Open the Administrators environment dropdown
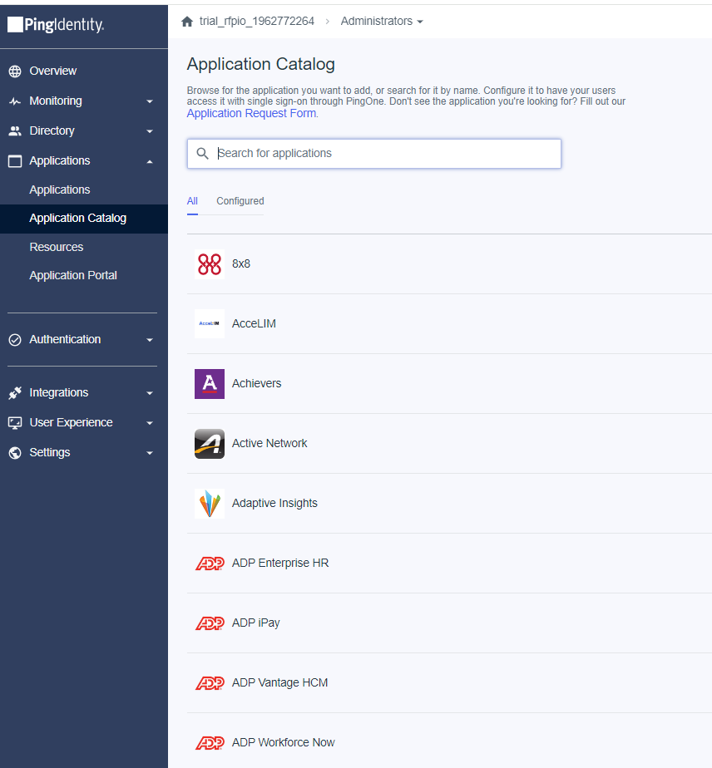The width and height of the screenshot is (712, 768). 382,21
